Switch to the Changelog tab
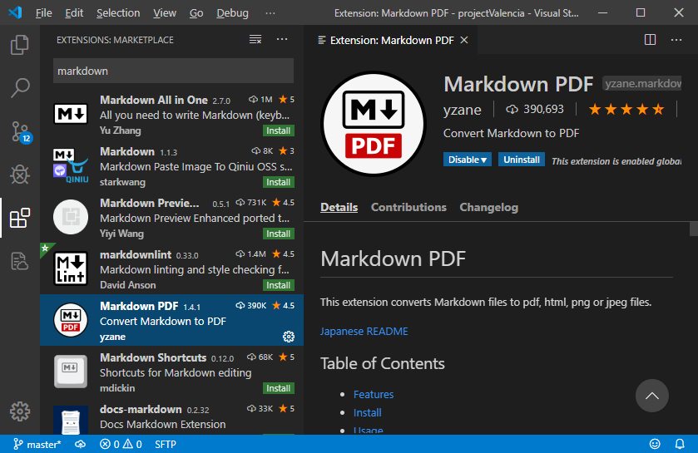 click(488, 207)
